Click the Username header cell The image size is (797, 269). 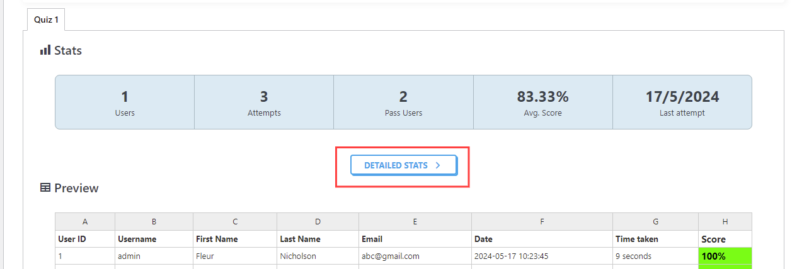pyautogui.click(x=154, y=239)
